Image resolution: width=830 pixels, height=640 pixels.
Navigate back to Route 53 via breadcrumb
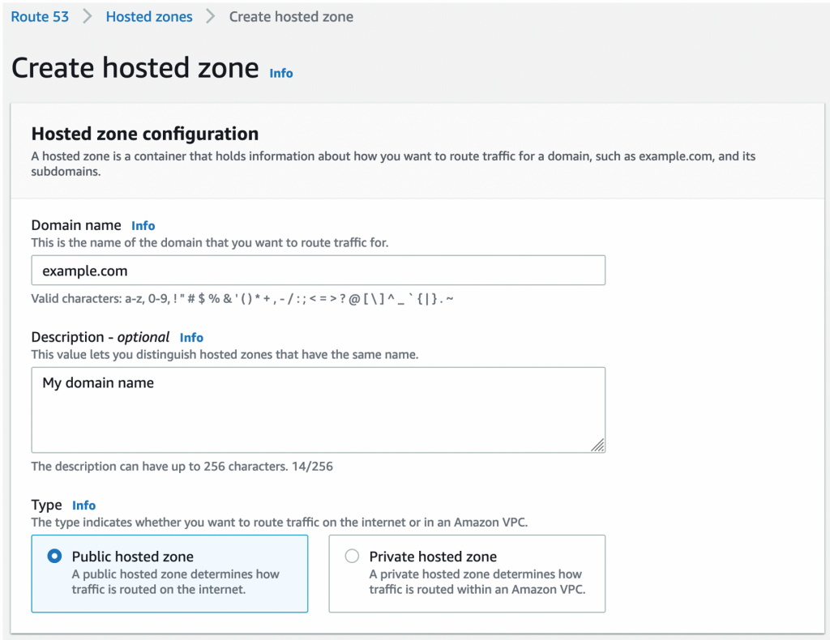point(39,16)
